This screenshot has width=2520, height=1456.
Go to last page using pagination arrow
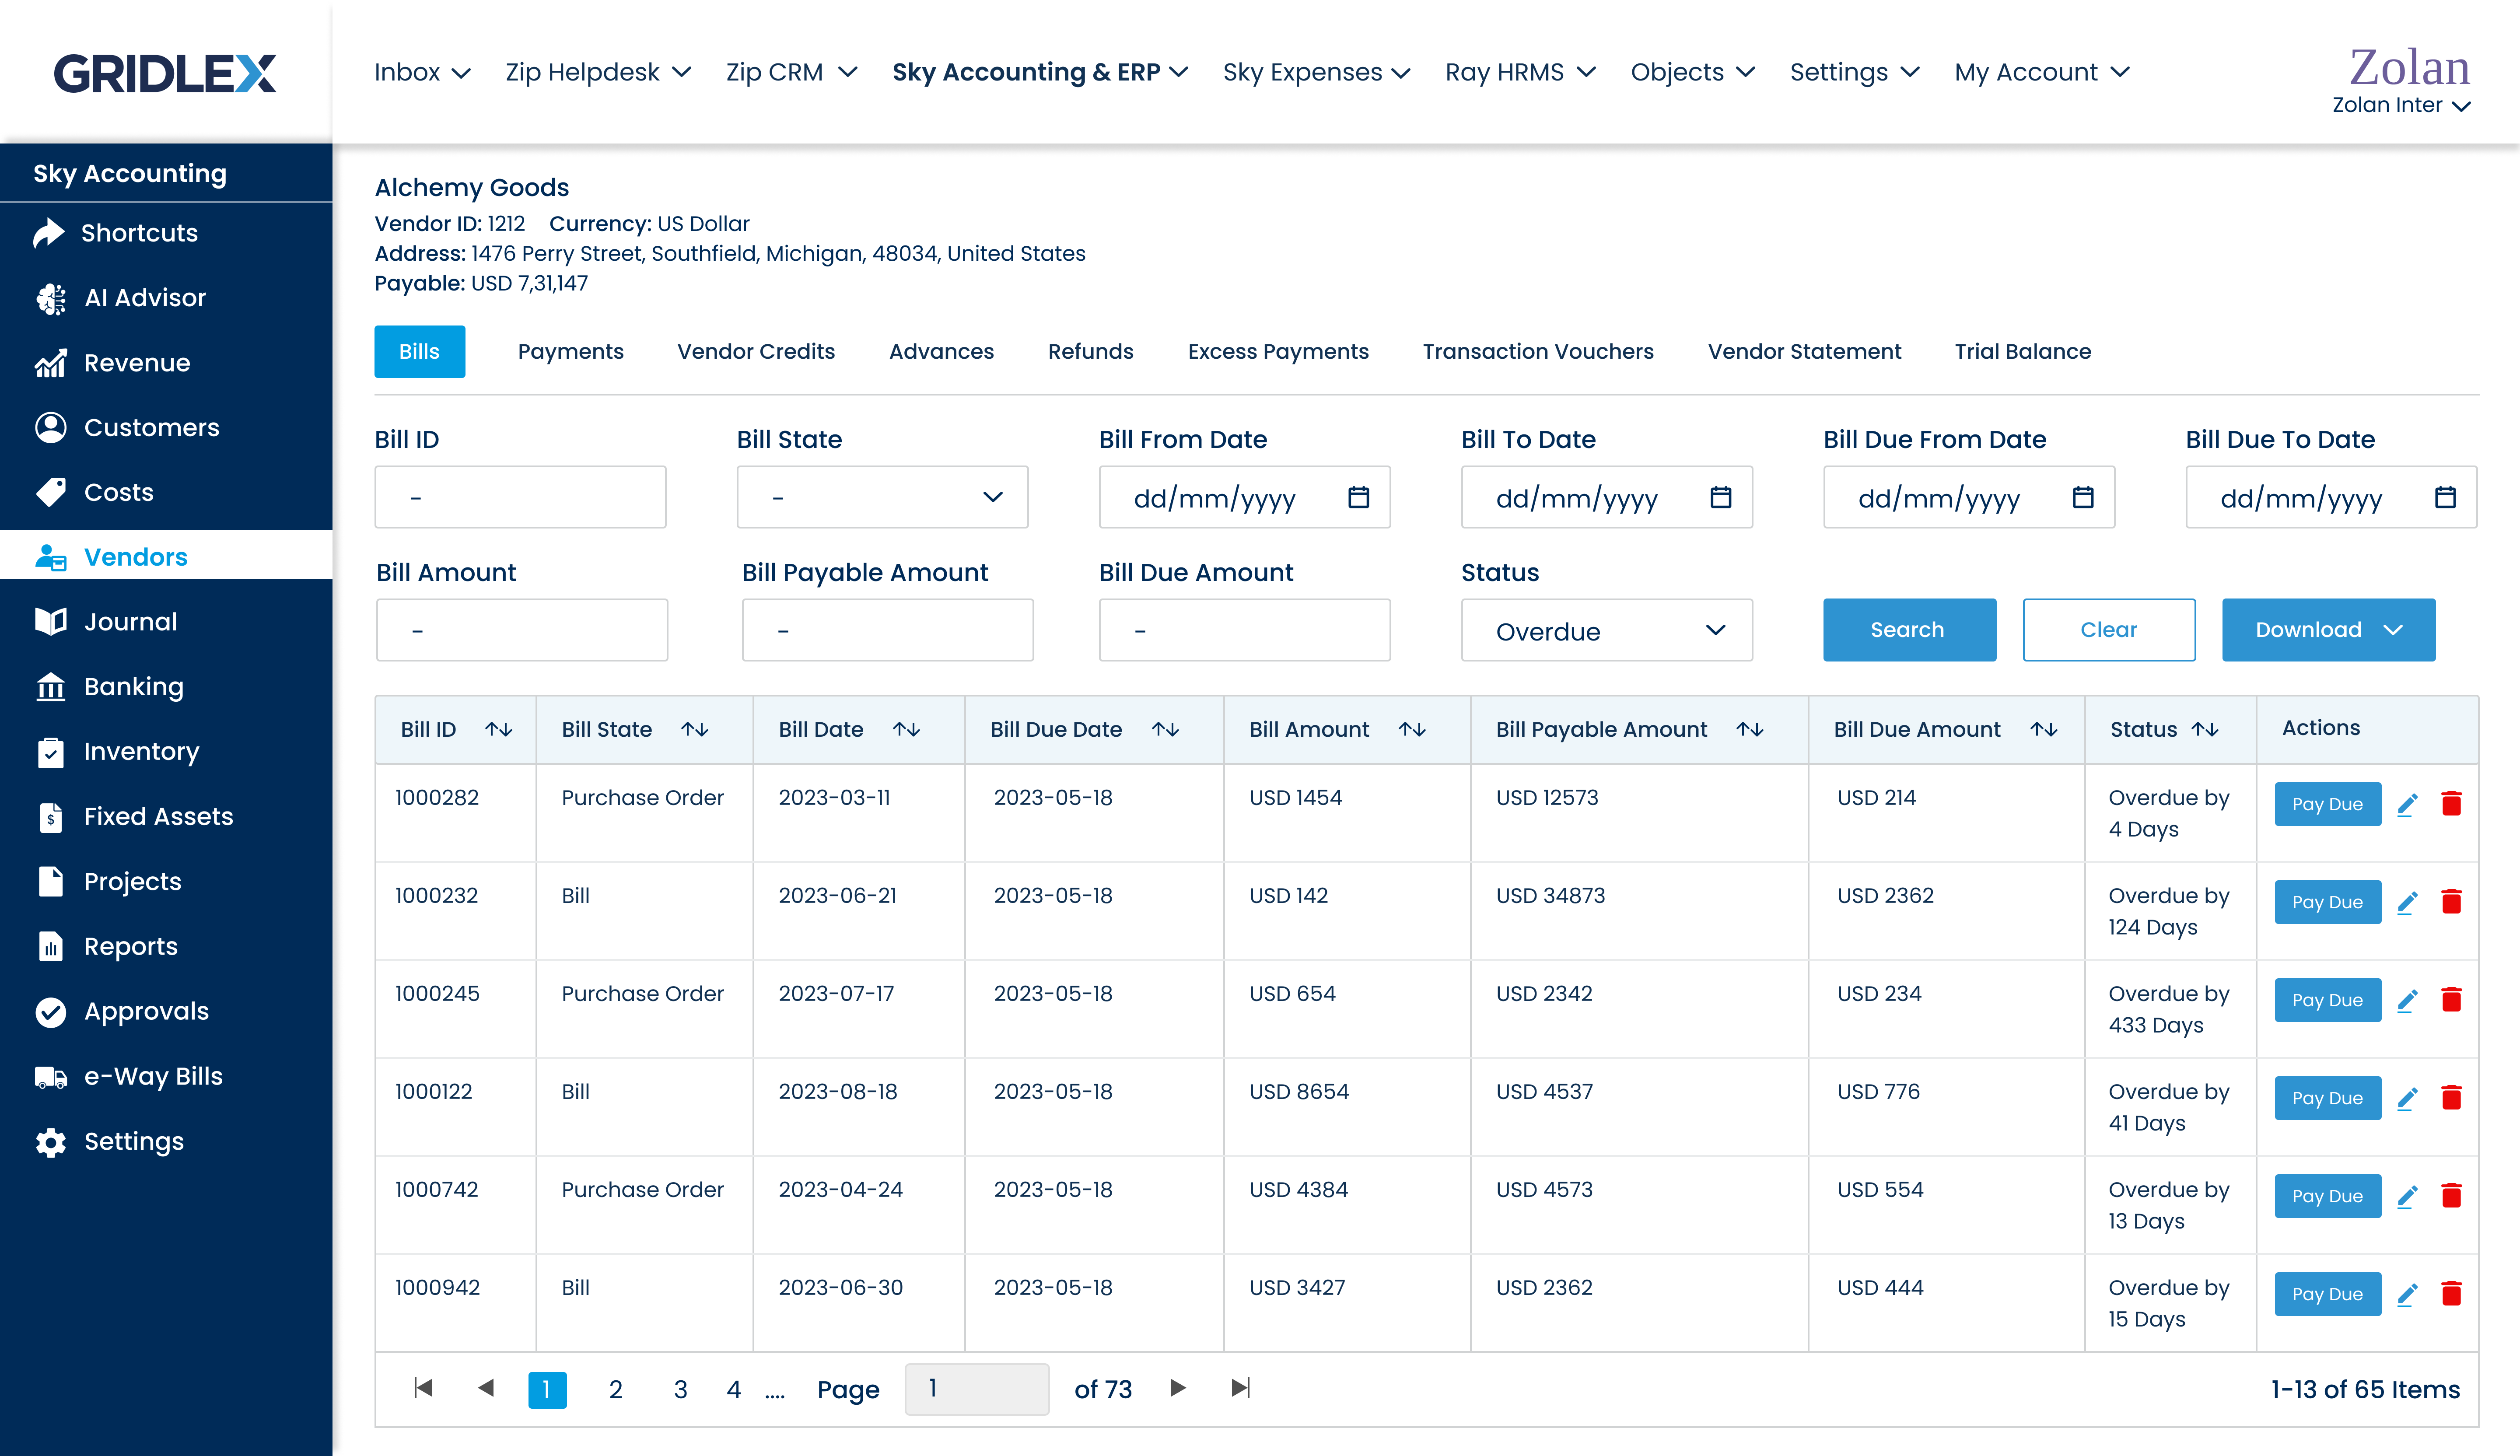coord(1240,1388)
